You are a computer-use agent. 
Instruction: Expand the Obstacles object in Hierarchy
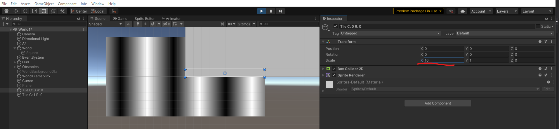point(15,67)
